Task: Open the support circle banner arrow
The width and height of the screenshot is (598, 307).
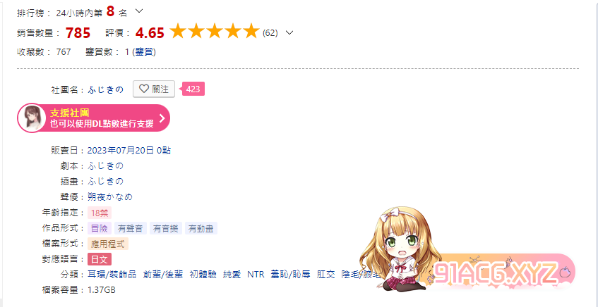Action: click(162, 118)
